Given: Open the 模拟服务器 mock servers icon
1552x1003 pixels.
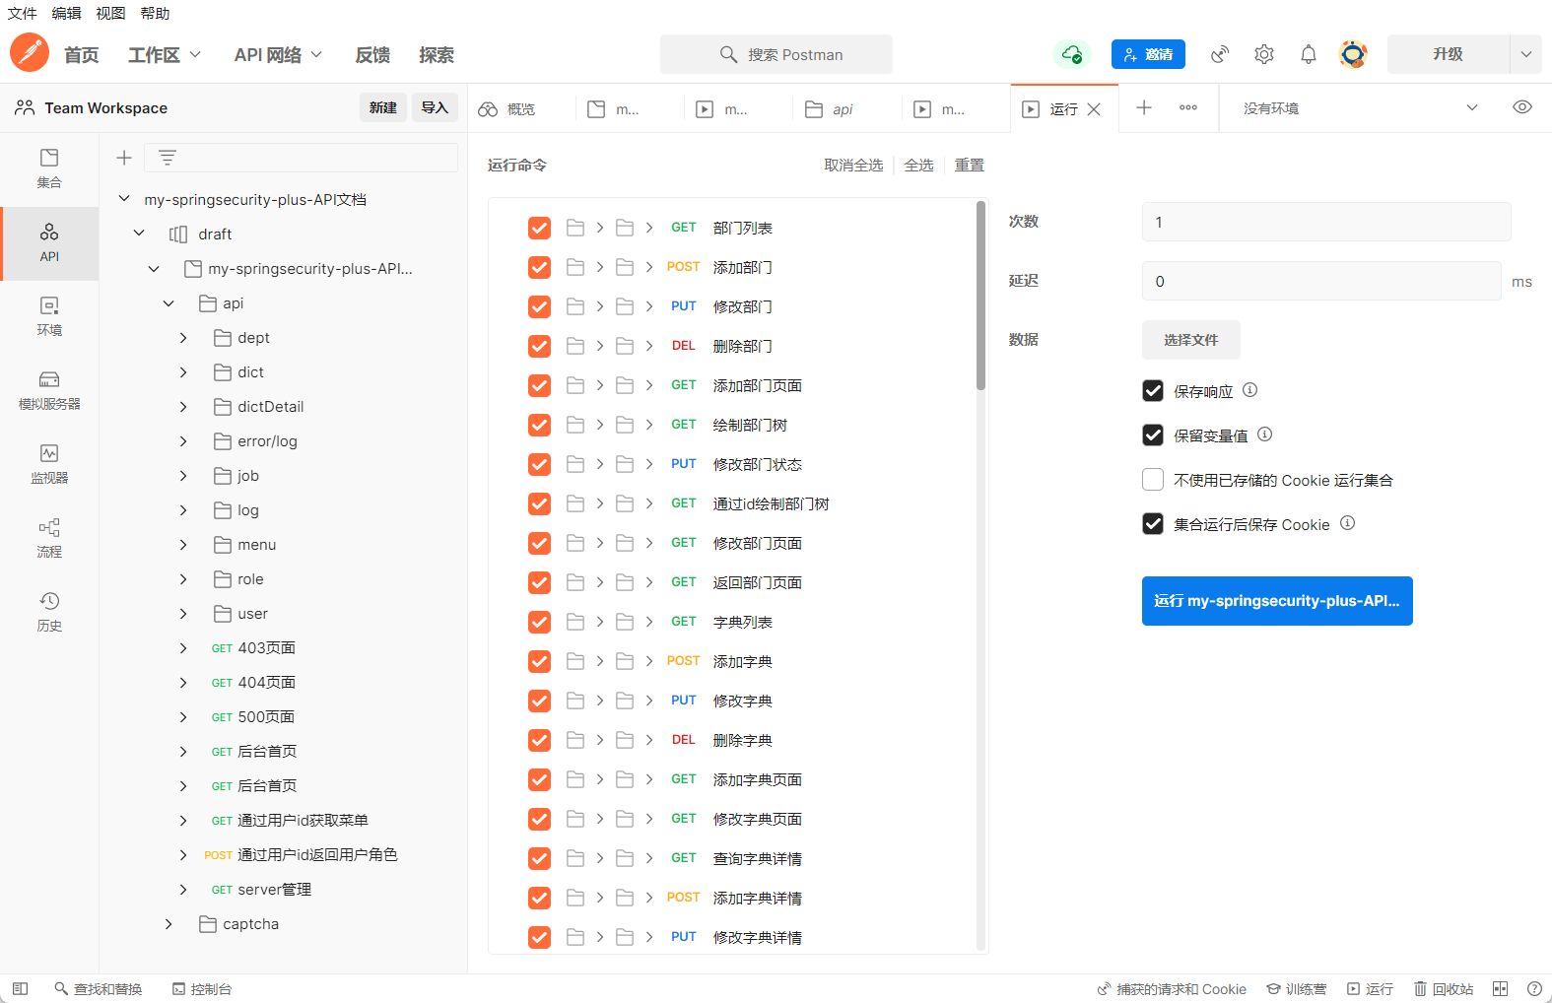Looking at the screenshot, I should 49,391.
